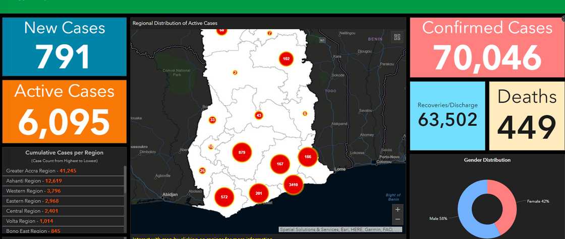Click the 6 cases marker

305,114
